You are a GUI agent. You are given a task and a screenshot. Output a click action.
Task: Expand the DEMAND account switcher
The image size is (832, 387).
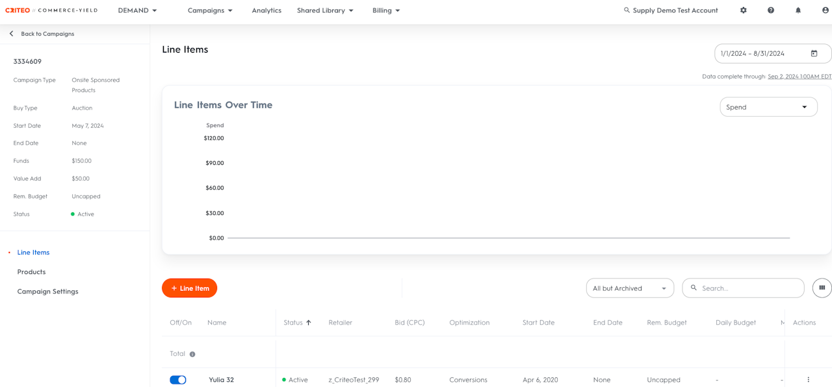click(137, 10)
